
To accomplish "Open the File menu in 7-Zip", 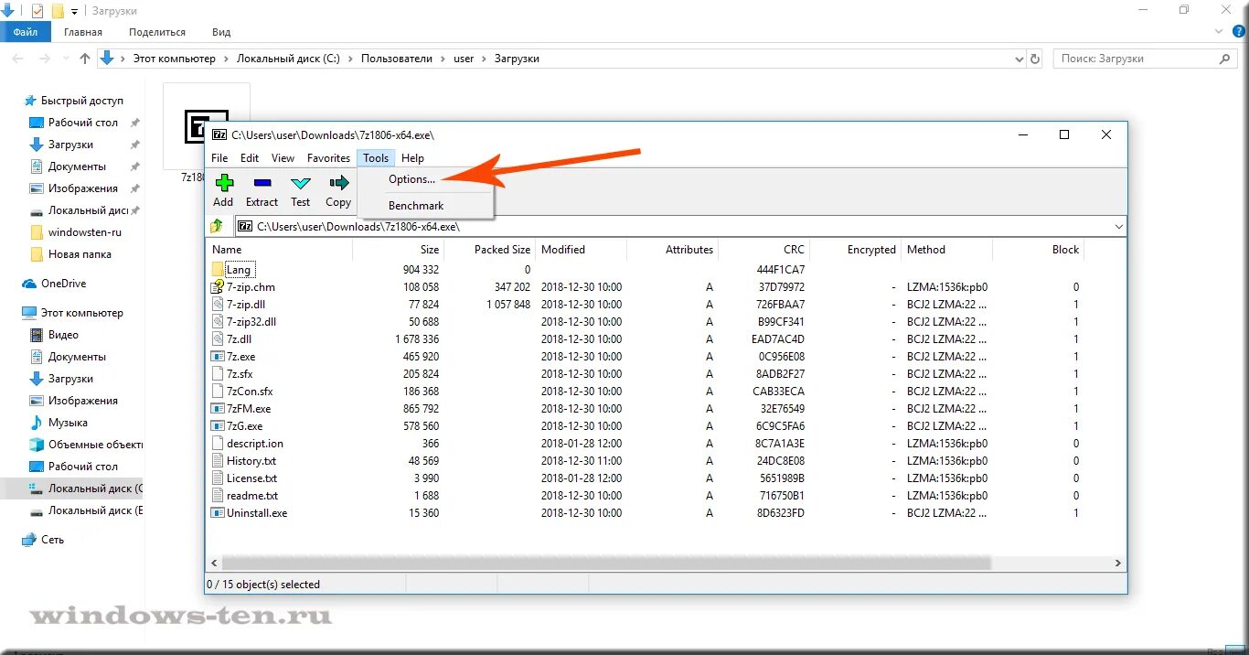I will coord(219,158).
